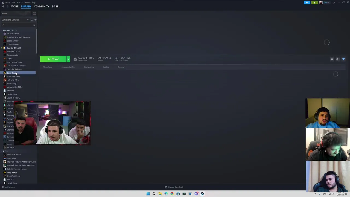Select The Beast Inside
The width and height of the screenshot is (350, 197).
coord(13,155)
